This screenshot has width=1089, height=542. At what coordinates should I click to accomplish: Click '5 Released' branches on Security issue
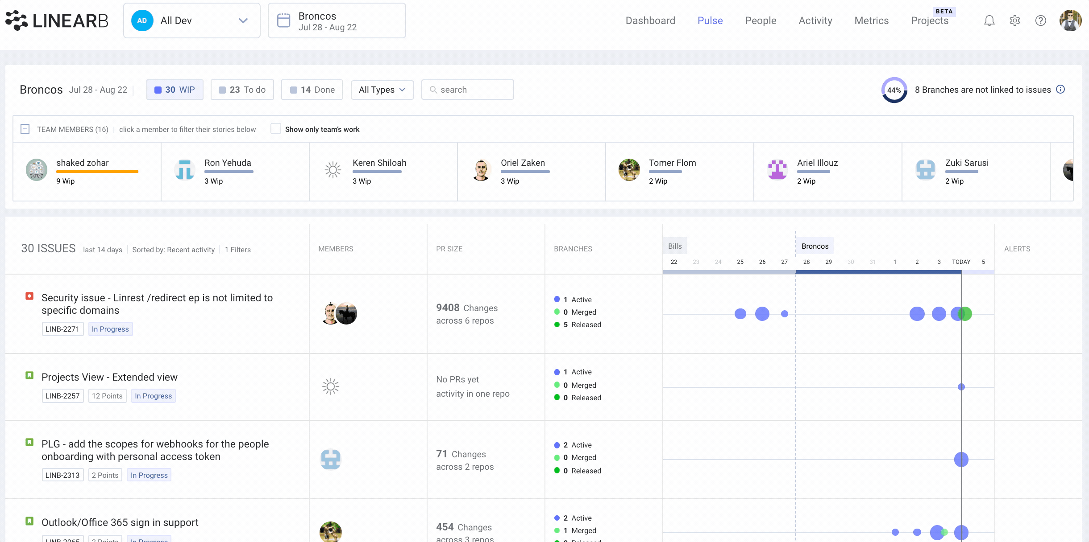pyautogui.click(x=578, y=324)
